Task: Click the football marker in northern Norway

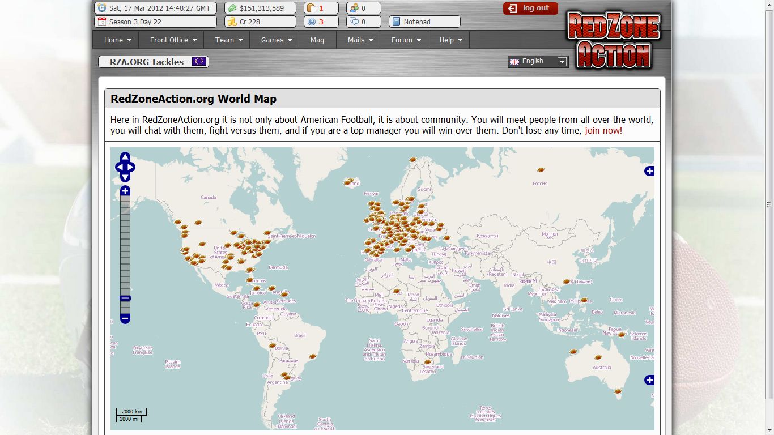Action: click(412, 160)
